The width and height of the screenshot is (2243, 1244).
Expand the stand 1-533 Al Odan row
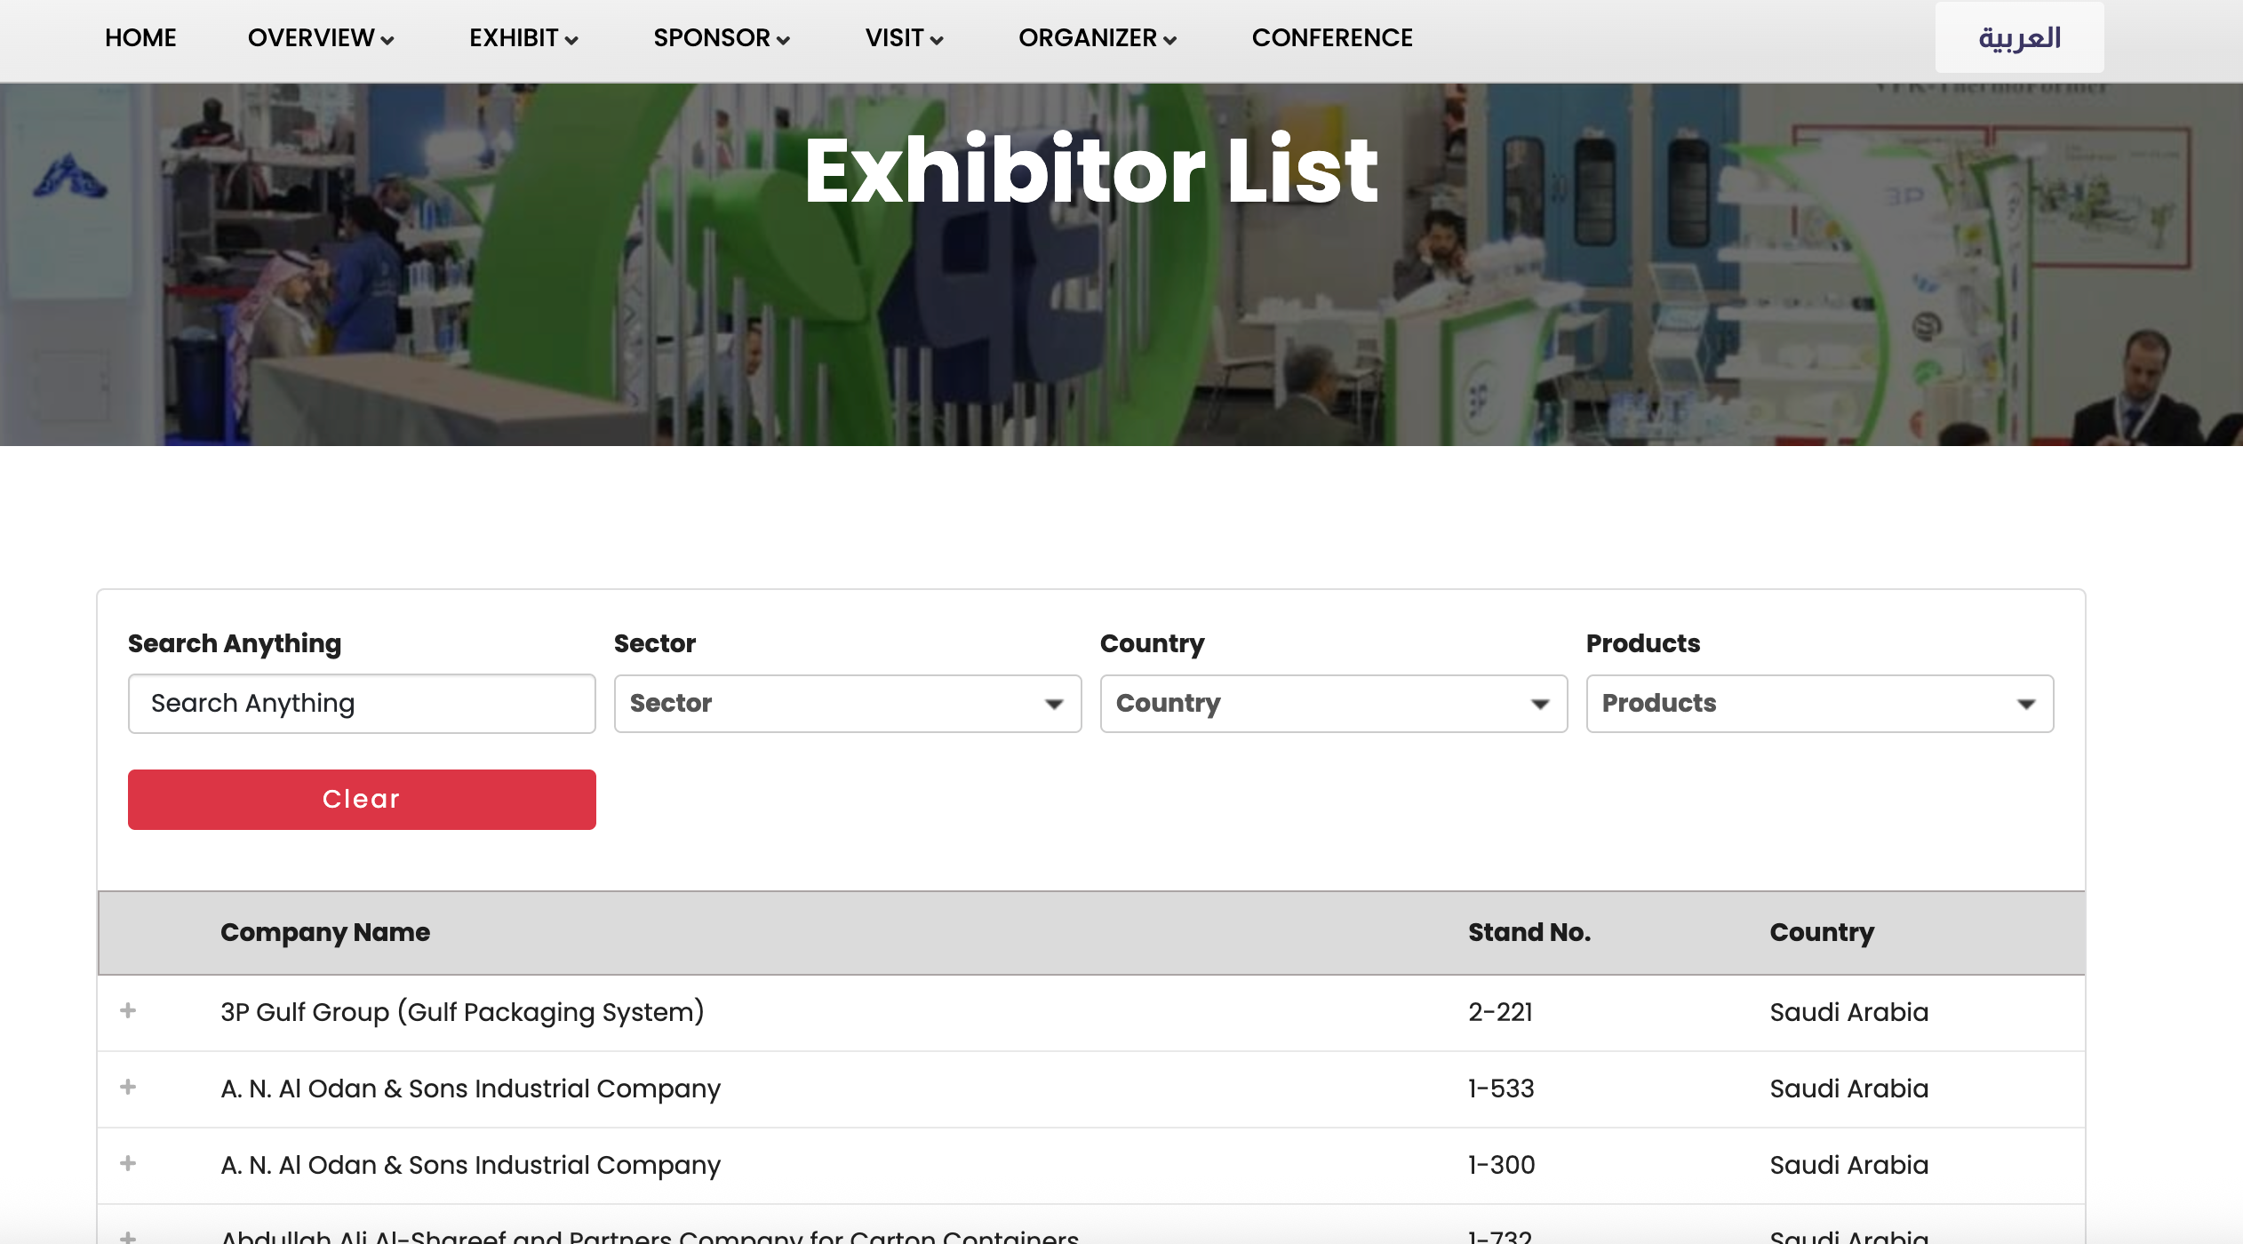coord(128,1088)
